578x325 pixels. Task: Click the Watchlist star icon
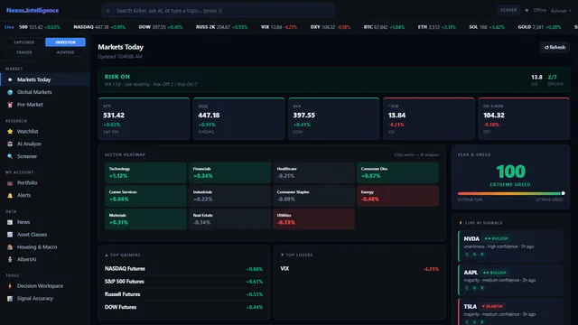(10, 132)
